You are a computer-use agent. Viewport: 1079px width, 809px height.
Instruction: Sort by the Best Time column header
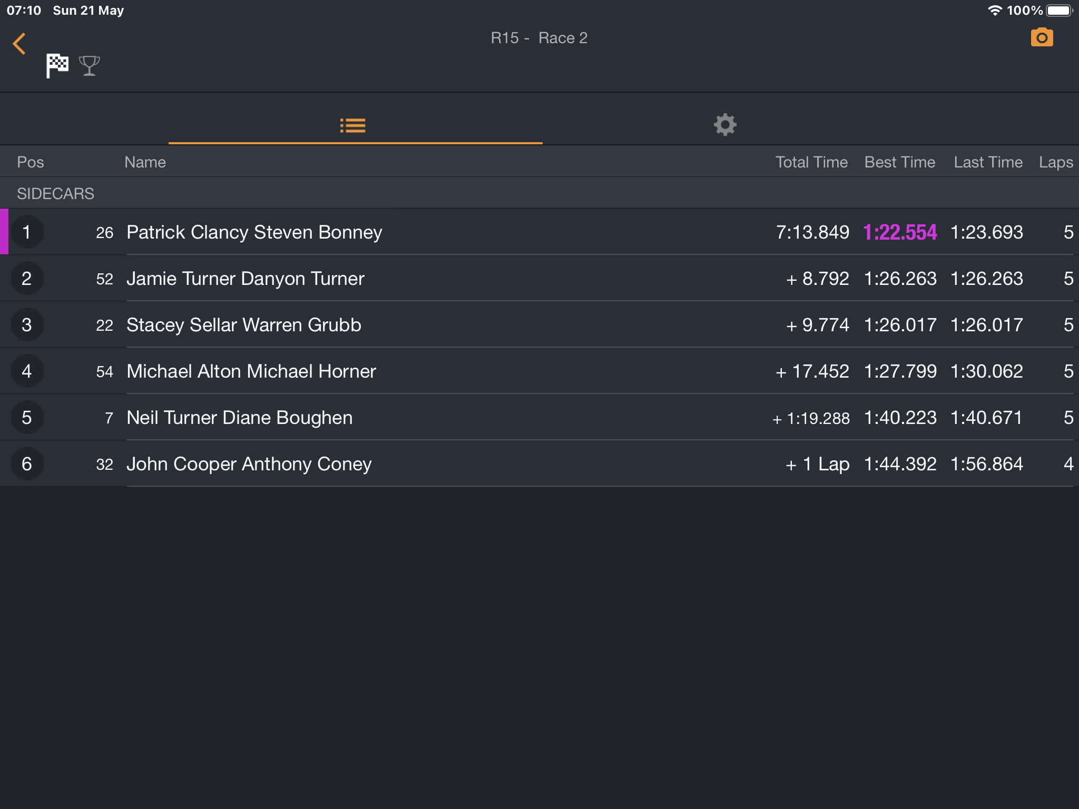pos(900,162)
